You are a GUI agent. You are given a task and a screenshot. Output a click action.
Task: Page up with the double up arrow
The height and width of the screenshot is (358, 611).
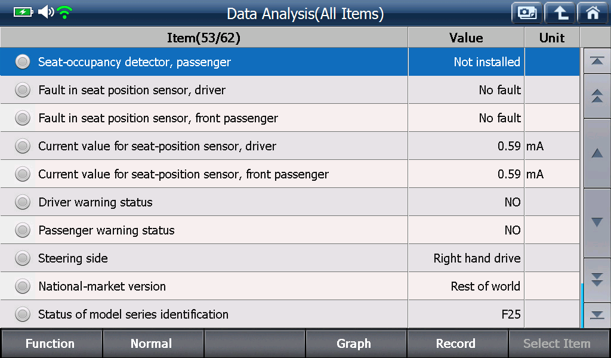click(597, 96)
